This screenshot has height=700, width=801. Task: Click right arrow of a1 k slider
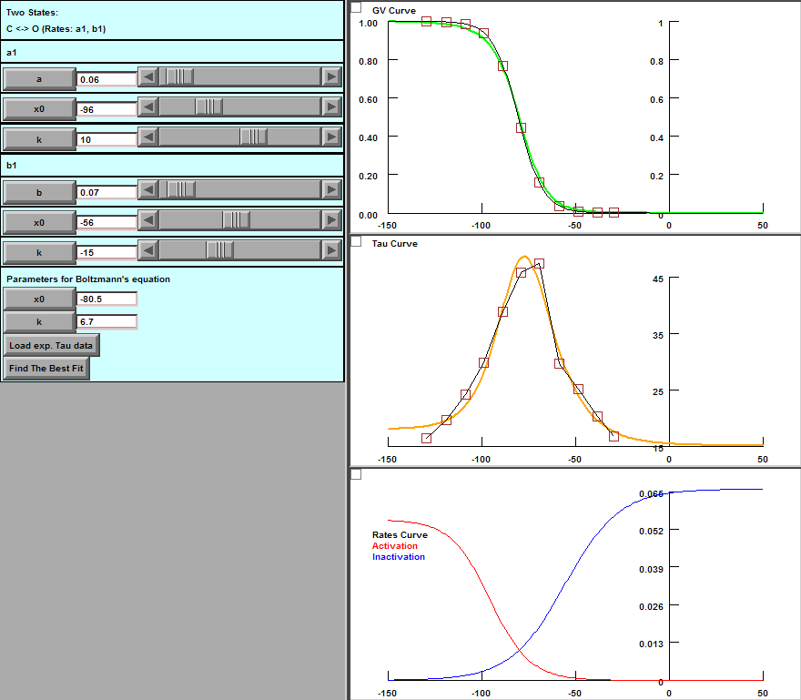(x=331, y=137)
